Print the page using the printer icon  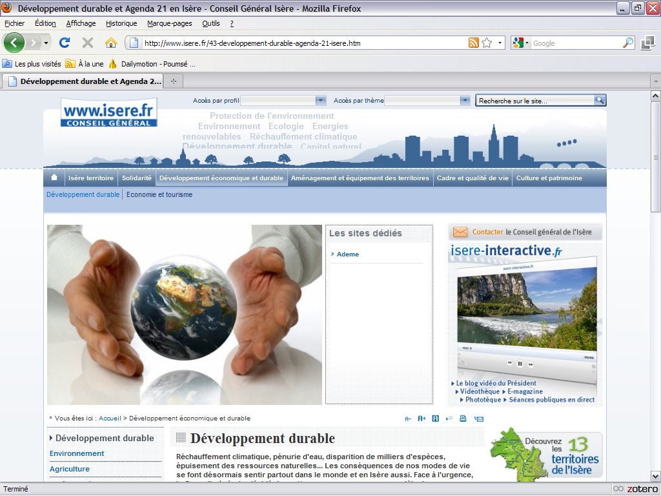(x=463, y=418)
